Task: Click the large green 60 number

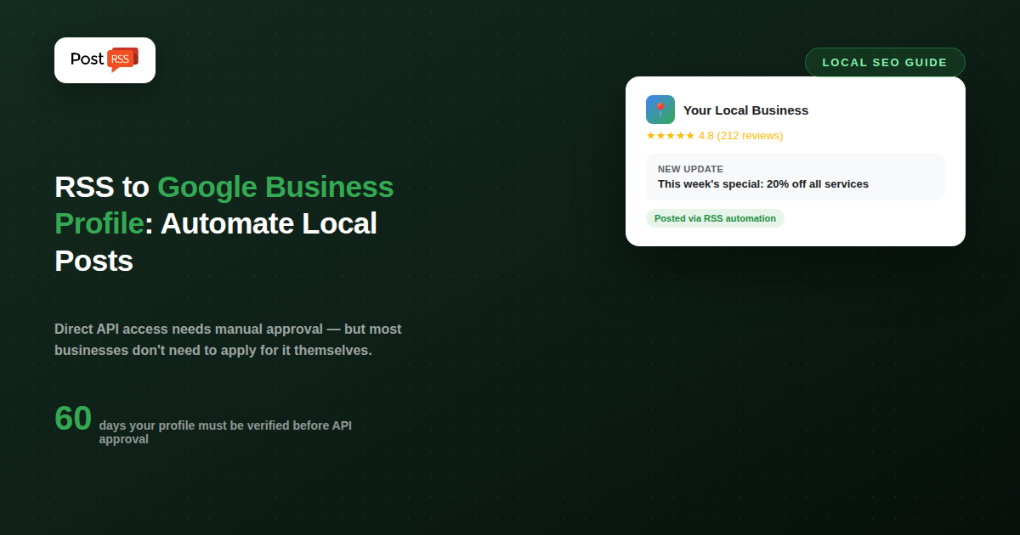Action: tap(73, 419)
